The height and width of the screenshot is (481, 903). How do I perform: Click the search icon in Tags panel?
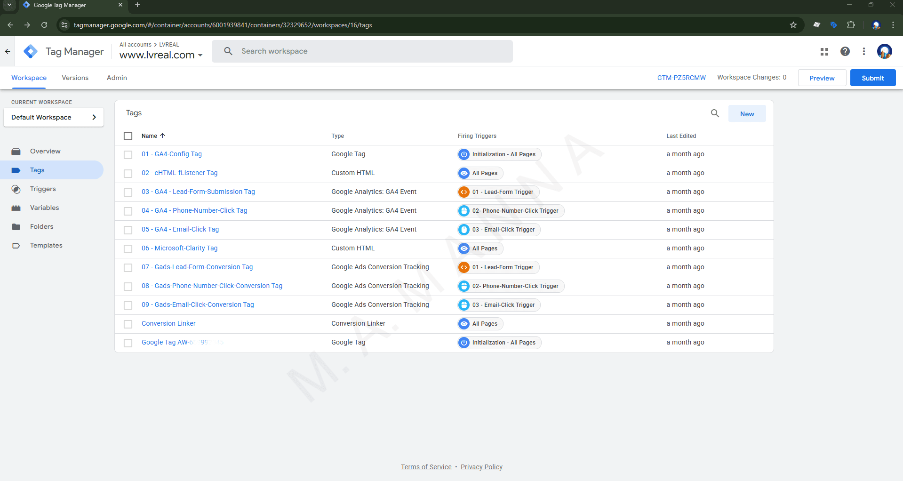pyautogui.click(x=714, y=113)
